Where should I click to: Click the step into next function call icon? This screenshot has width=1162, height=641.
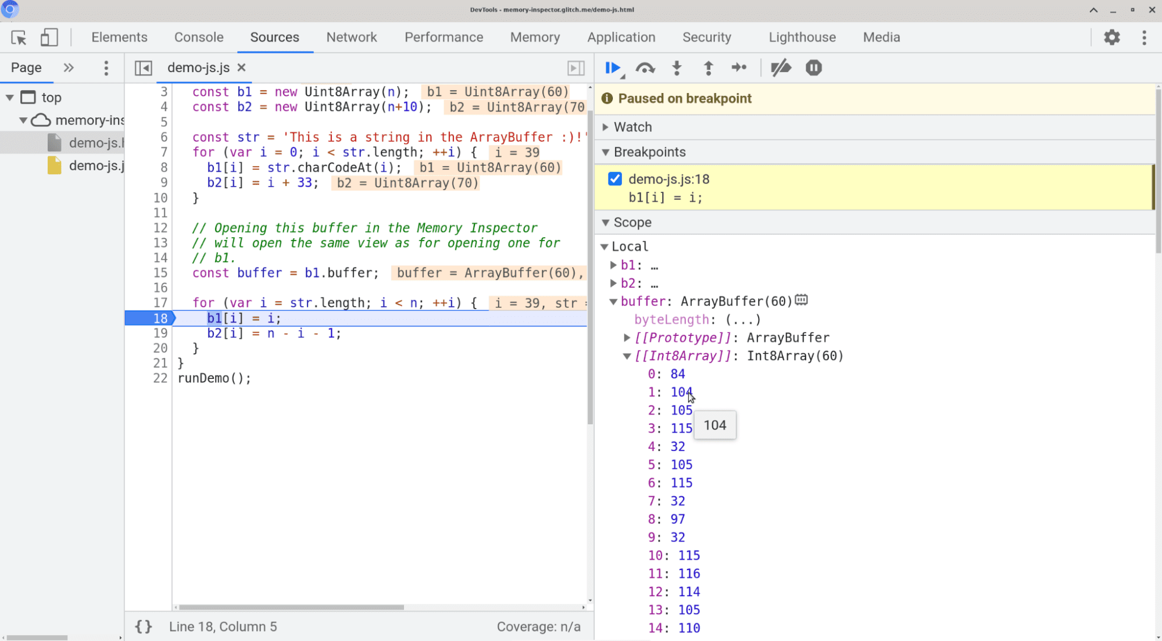coord(677,67)
